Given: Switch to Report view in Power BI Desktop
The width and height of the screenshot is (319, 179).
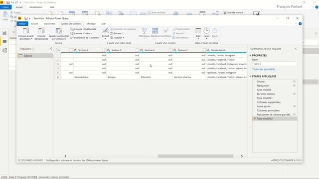Looking at the screenshot, I should tap(4, 33).
